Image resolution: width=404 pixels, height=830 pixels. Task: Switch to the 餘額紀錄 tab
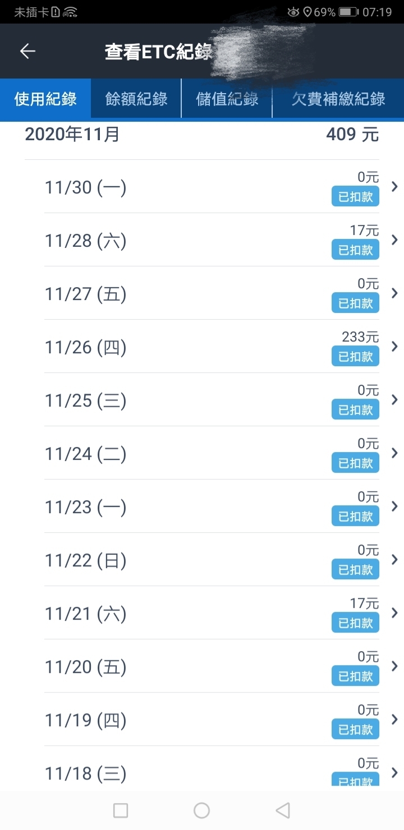click(x=136, y=99)
